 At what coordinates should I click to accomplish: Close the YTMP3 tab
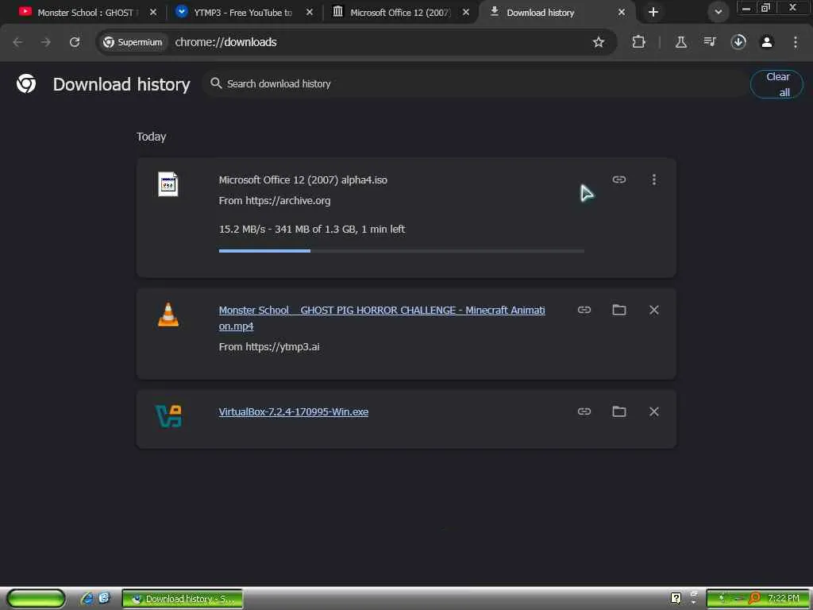[x=310, y=12]
